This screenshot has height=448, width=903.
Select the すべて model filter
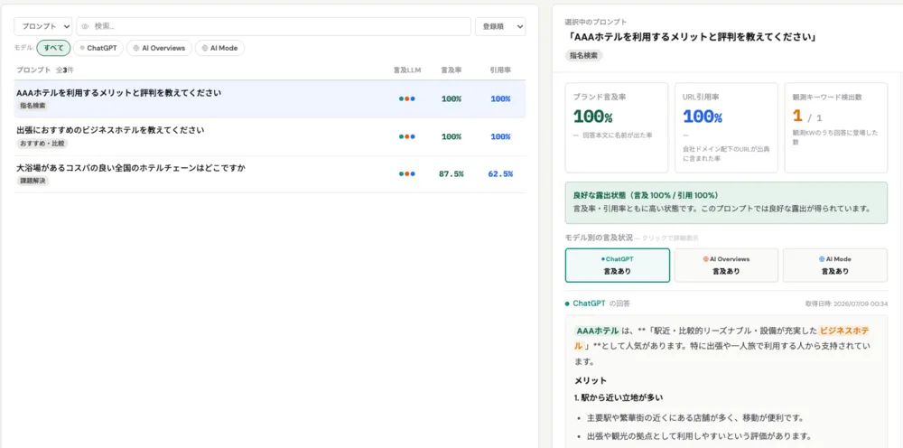(x=53, y=49)
